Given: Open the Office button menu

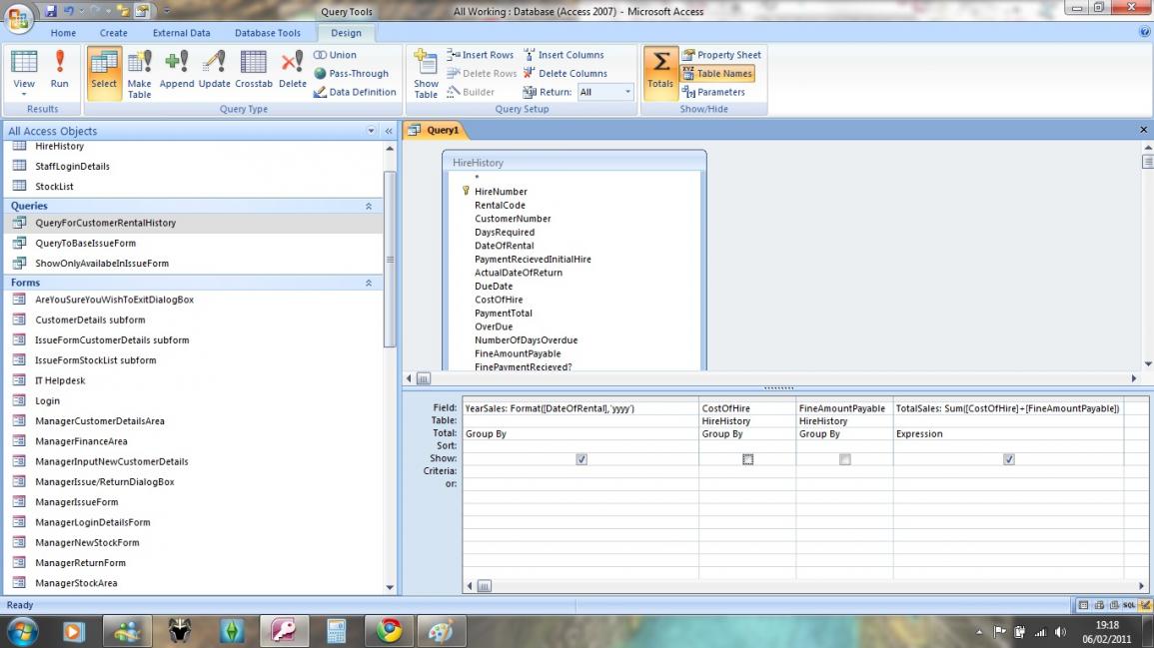Looking at the screenshot, I should tap(20, 18).
